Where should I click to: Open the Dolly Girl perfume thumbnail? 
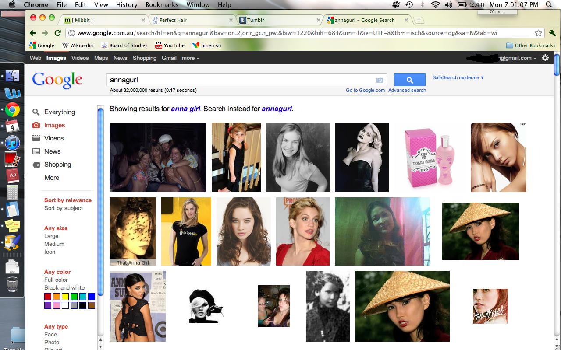[430, 157]
